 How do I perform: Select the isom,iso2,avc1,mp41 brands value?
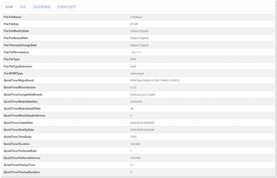click(x=143, y=94)
